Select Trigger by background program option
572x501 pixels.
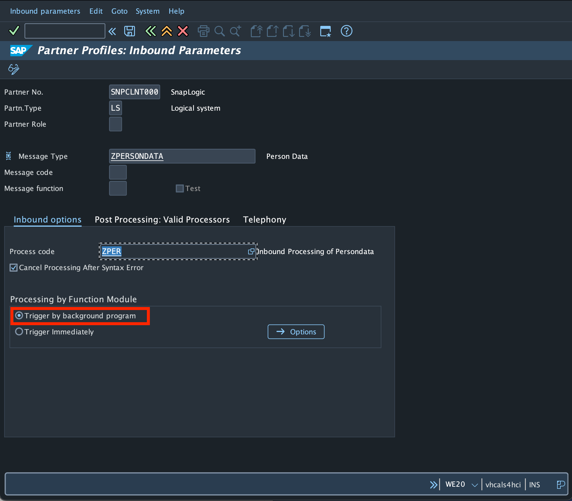19,316
